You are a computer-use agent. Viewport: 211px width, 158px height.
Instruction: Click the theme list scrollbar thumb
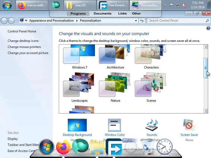pos(205,68)
